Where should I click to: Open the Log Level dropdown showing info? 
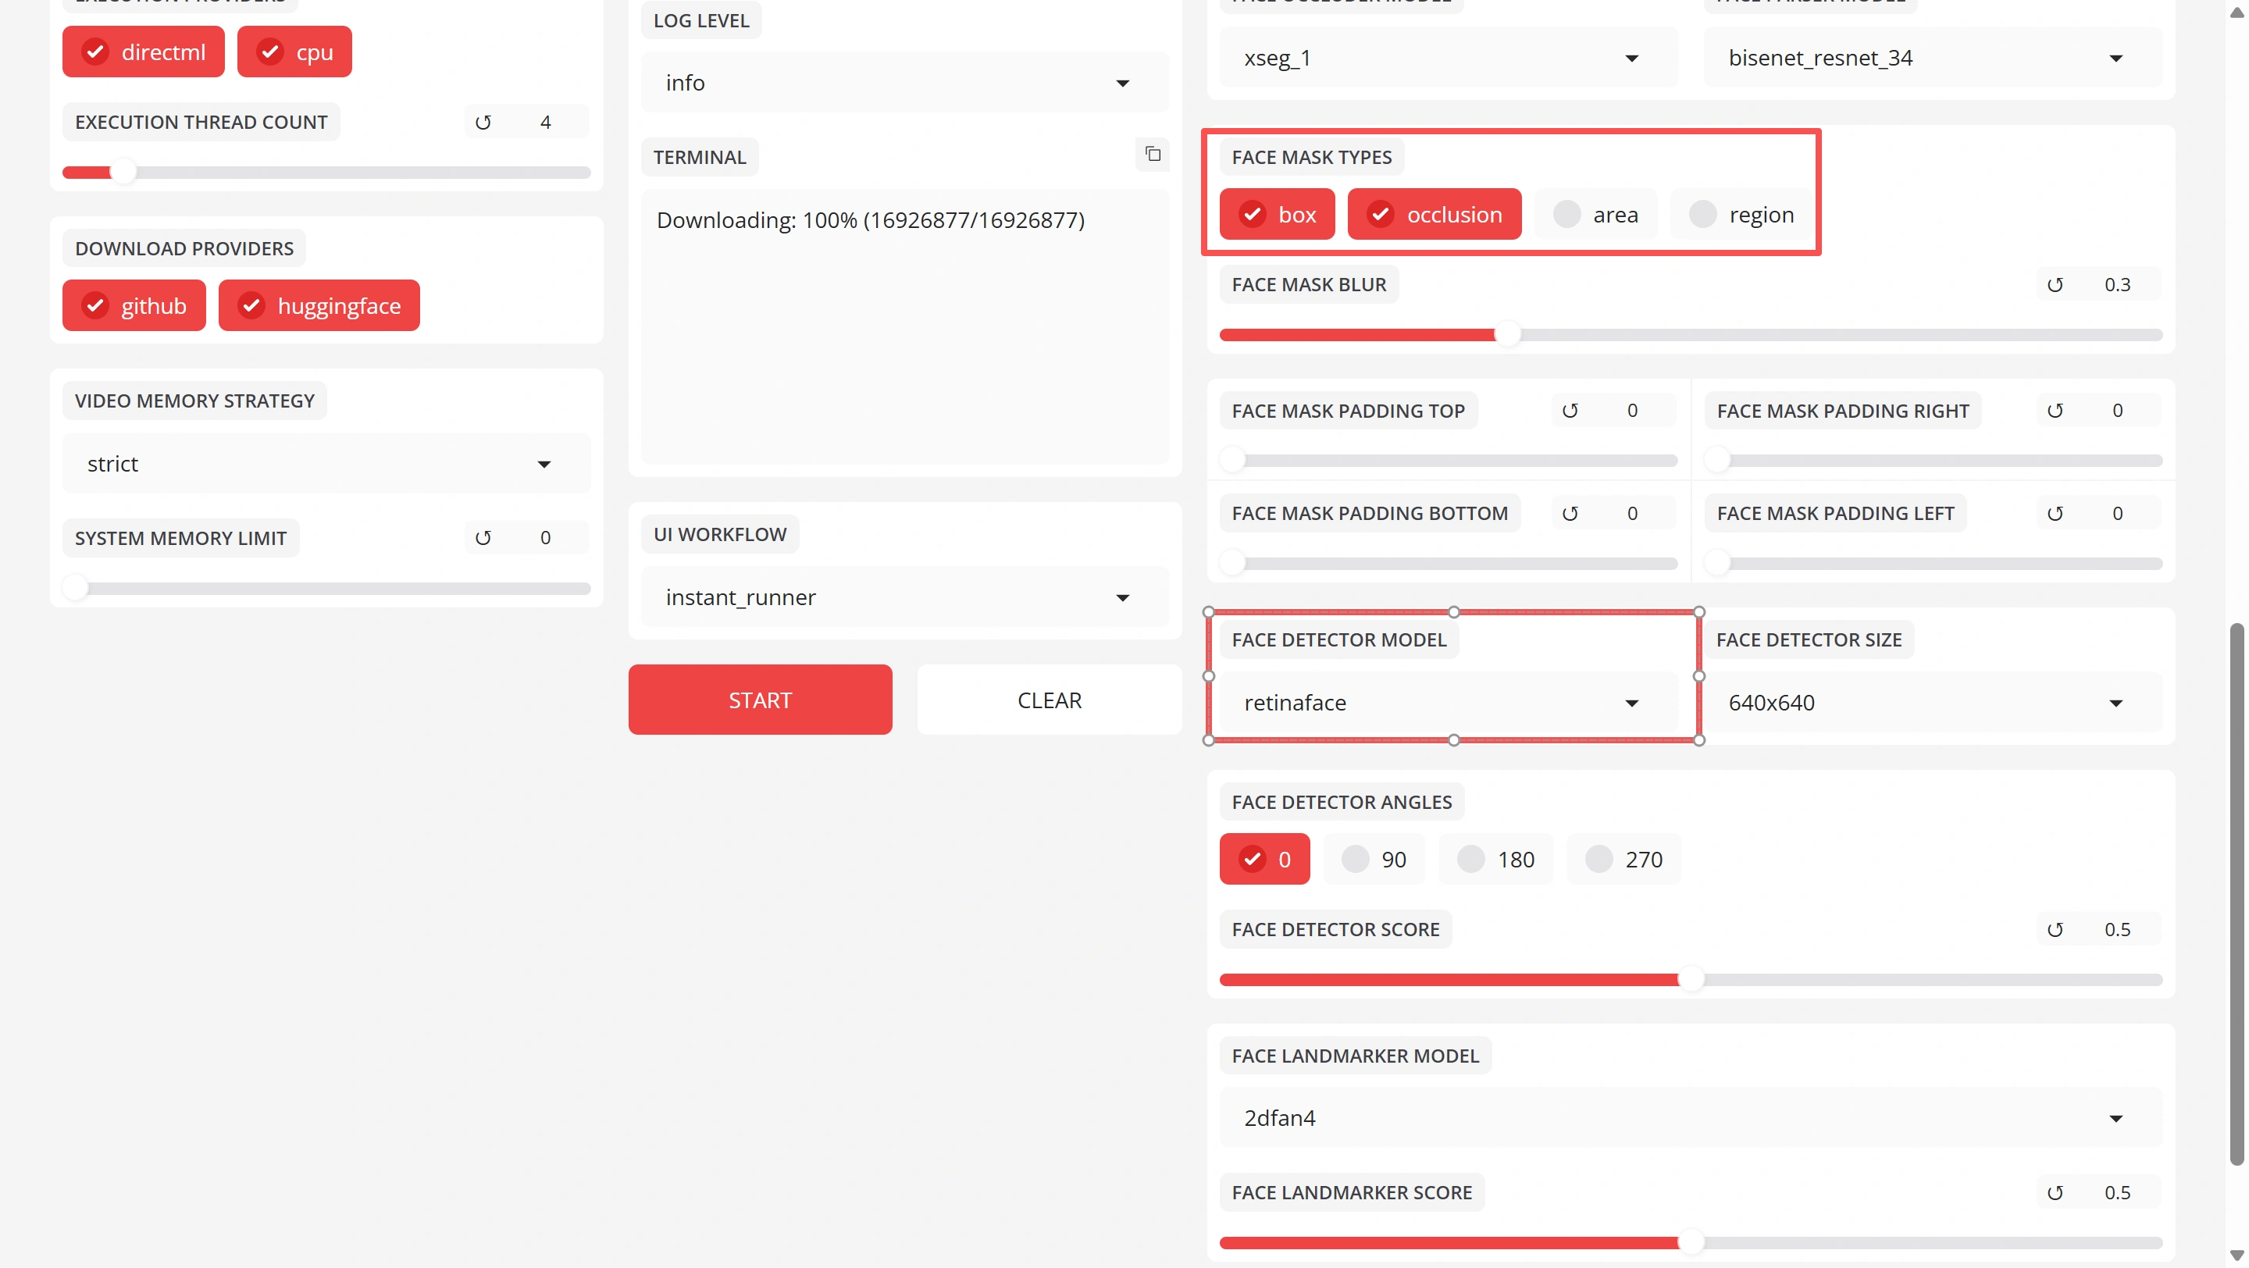point(904,83)
